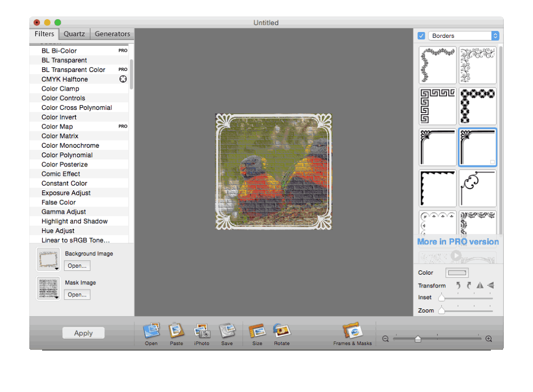Choose the Greek key border thumbnail

(x=438, y=106)
